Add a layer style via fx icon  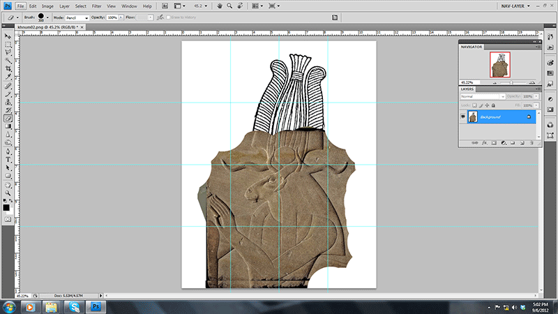click(x=483, y=142)
